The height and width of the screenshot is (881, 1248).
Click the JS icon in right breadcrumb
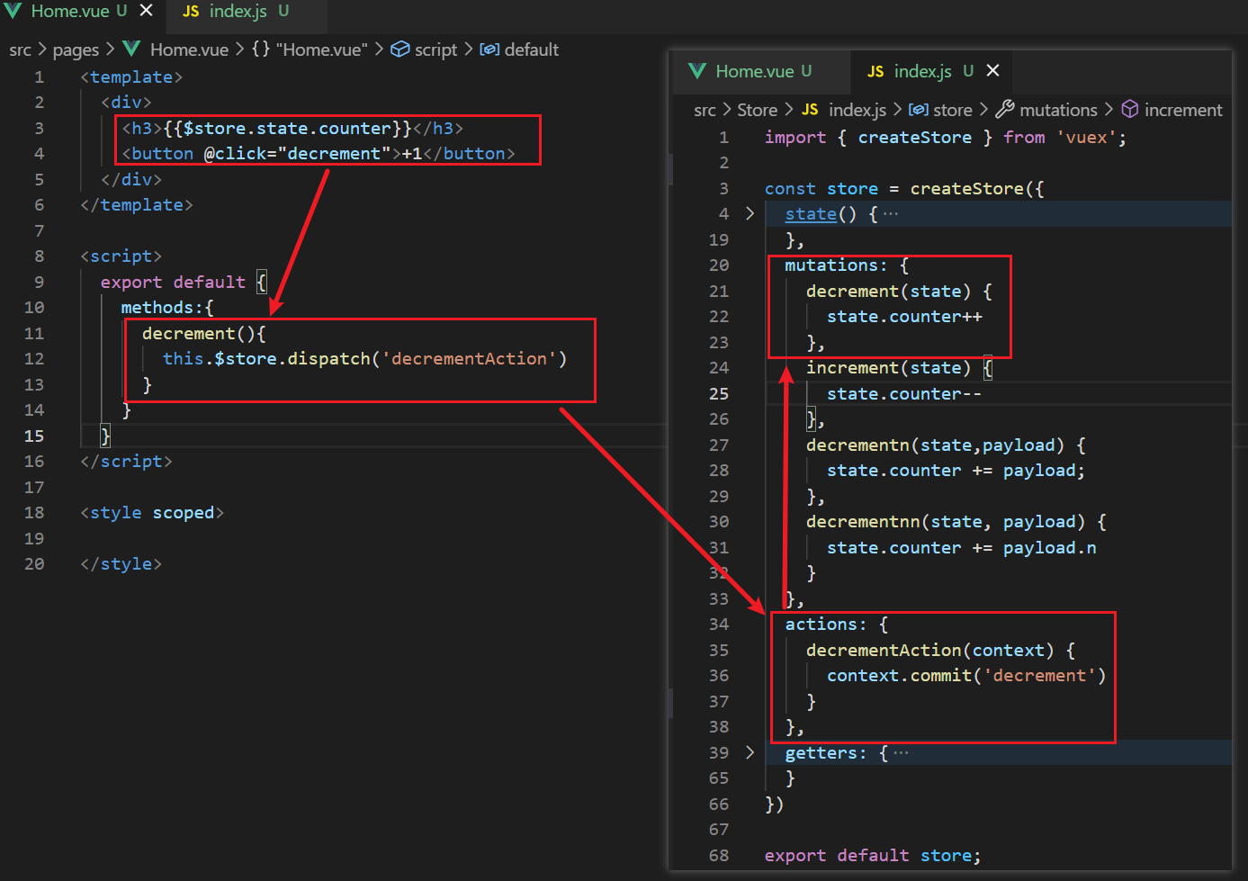[x=810, y=110]
